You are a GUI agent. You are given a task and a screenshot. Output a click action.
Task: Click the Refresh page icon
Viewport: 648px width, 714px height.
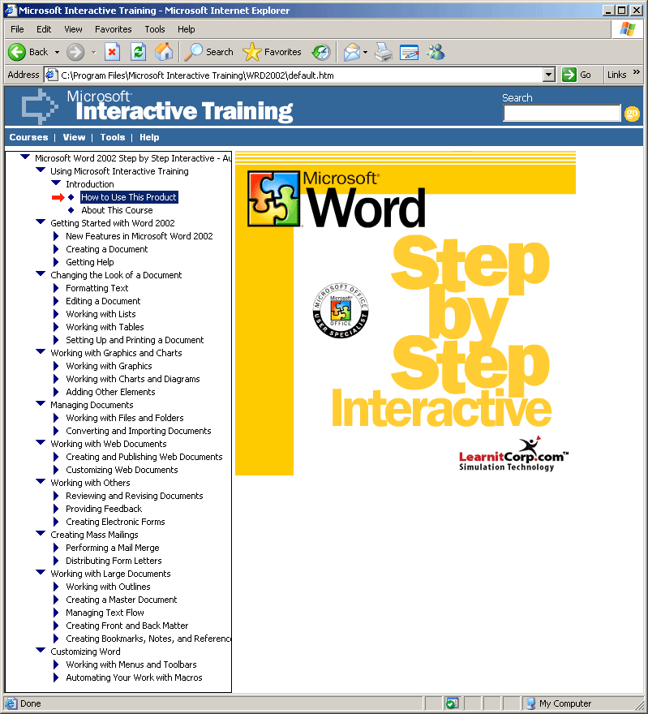138,52
